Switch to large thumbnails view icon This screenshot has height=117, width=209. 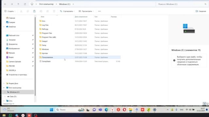(x=208, y=104)
